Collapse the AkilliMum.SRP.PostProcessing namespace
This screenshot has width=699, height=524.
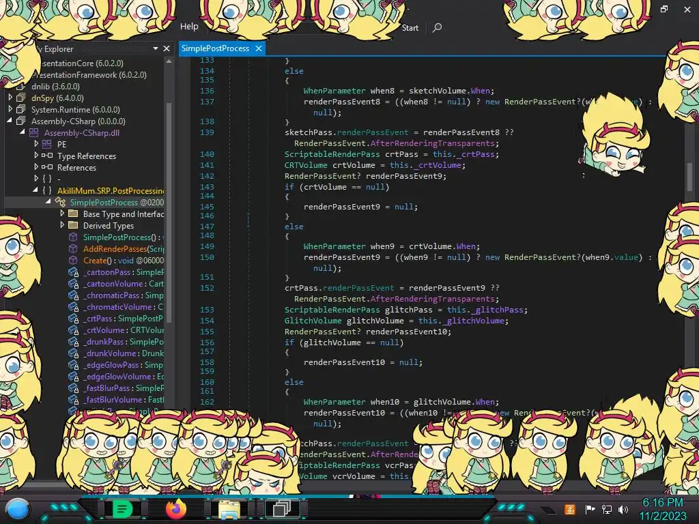[x=35, y=190]
